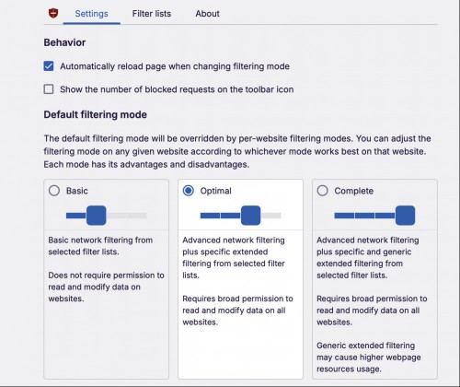Click the uBlock Origin Lite shield logo
The width and height of the screenshot is (460, 387).
[x=53, y=13]
